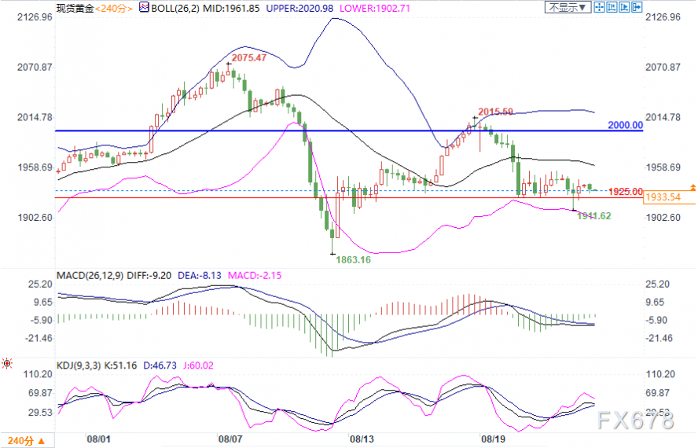
Task: Toggle the crosshair cursor icon
Action: (x=599, y=7)
